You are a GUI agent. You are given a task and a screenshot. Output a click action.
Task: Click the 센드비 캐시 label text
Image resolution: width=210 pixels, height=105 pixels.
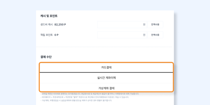click(x=46, y=25)
